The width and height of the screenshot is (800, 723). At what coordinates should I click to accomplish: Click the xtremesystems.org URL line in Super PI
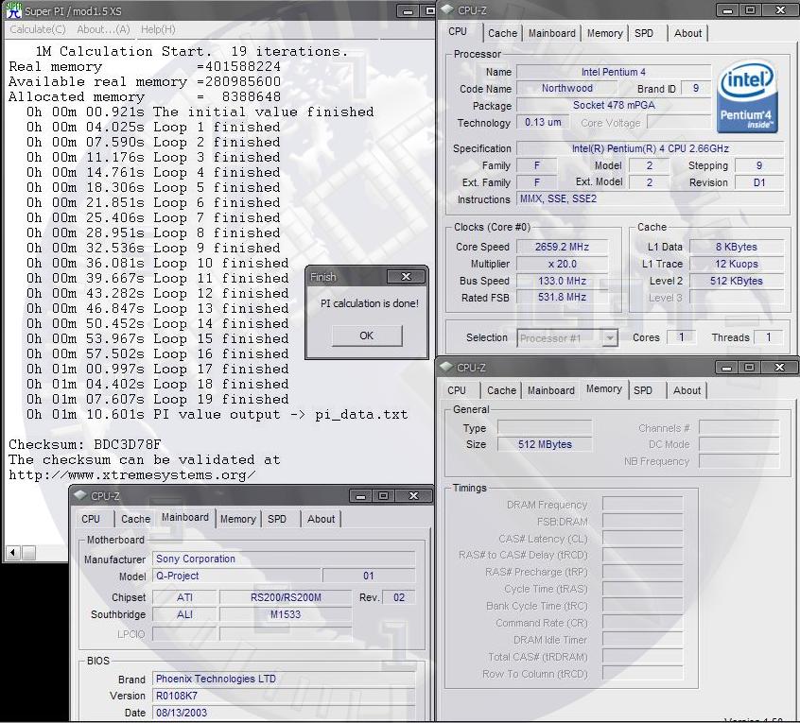pyautogui.click(x=132, y=475)
